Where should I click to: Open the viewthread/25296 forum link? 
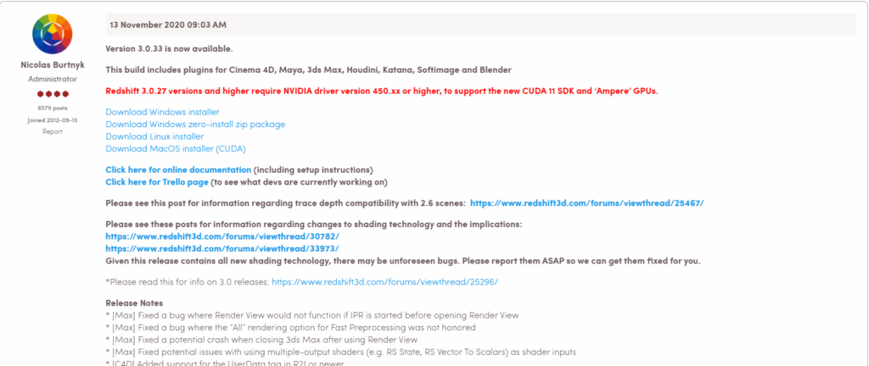(384, 282)
